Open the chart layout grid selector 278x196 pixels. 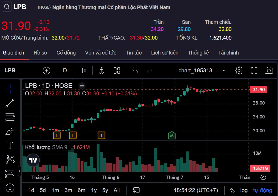click(117, 70)
